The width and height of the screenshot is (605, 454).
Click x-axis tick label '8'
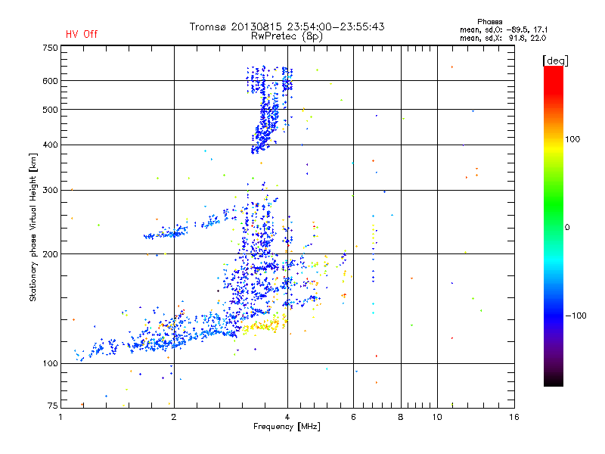[x=401, y=417]
